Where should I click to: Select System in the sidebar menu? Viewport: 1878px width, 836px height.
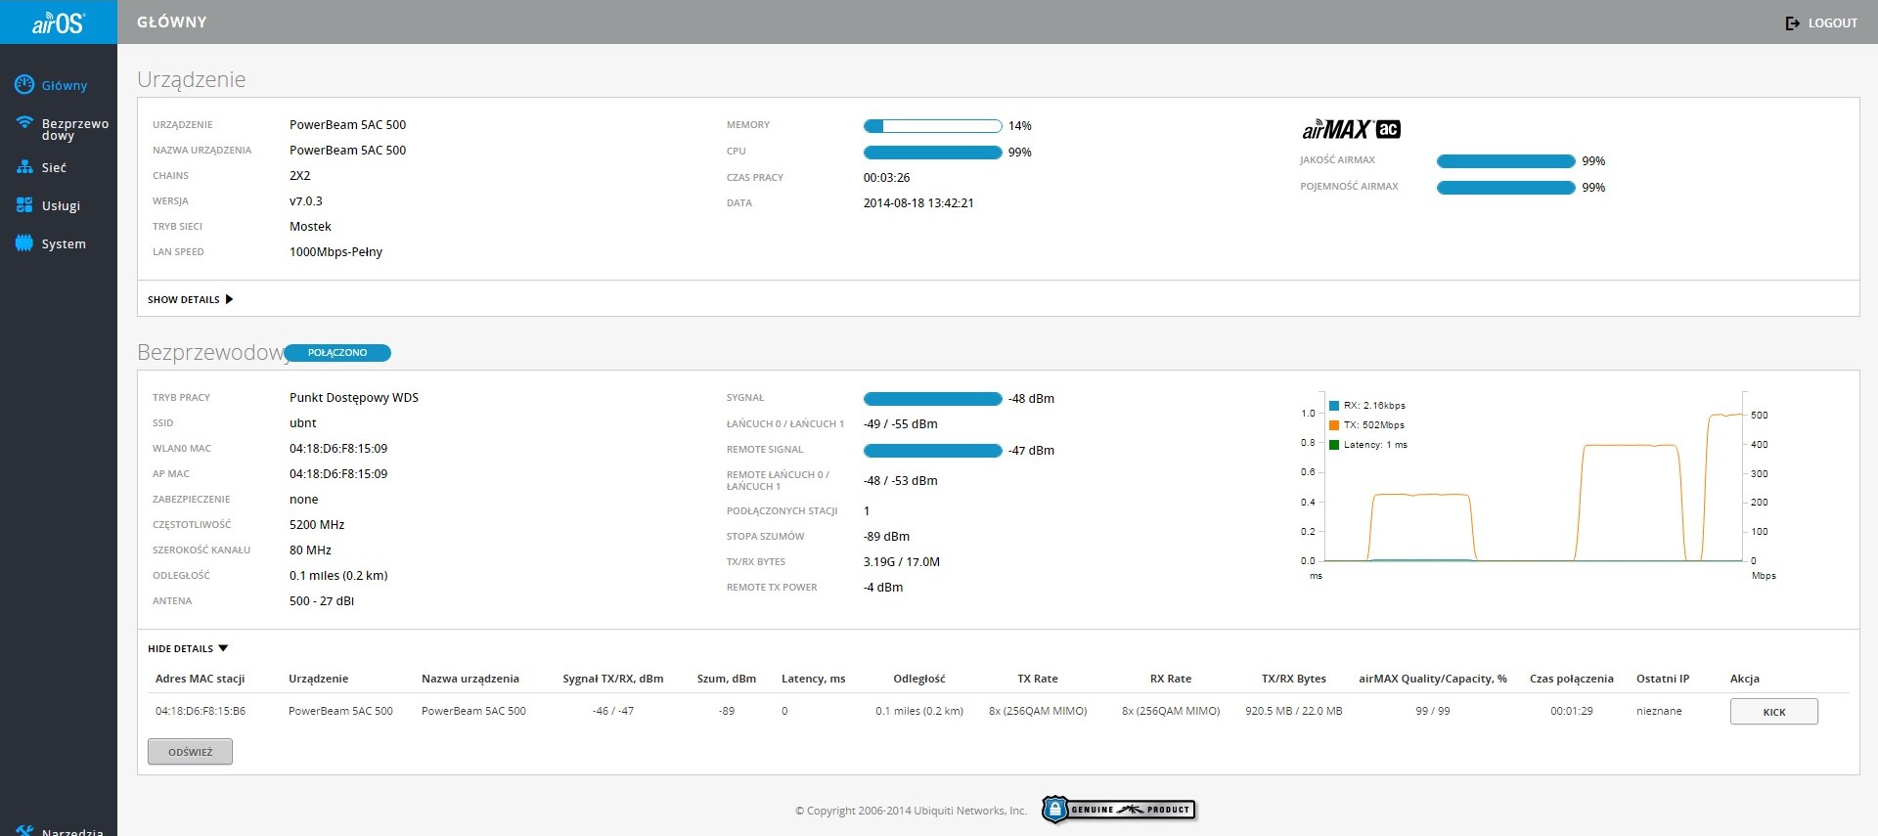tap(64, 243)
